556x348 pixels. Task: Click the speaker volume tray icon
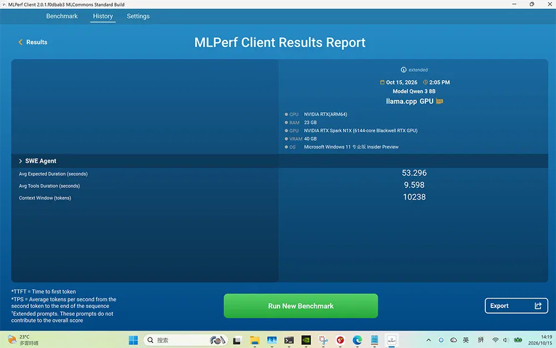tap(506, 340)
